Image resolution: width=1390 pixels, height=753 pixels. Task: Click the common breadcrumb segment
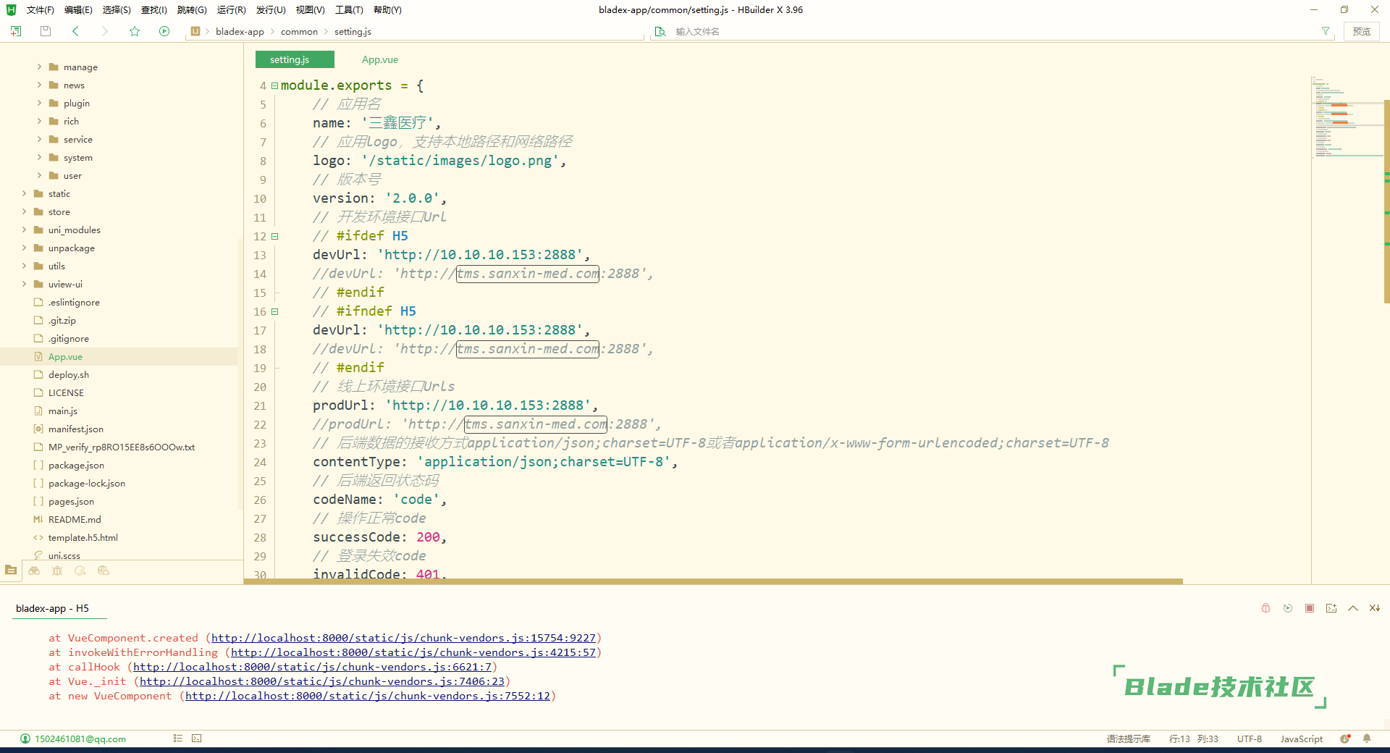[x=299, y=31]
